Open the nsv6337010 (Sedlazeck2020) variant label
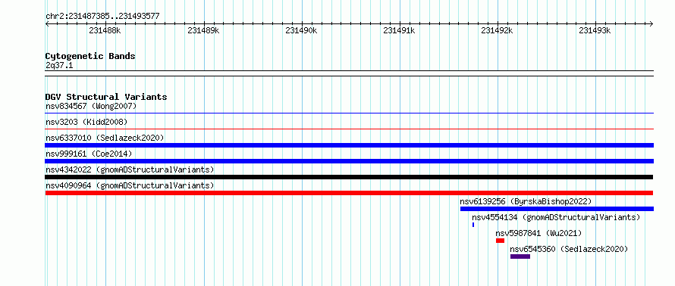This screenshot has height=286, width=675. click(105, 138)
